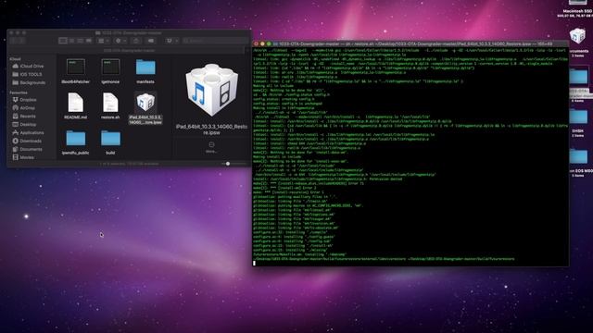The width and height of the screenshot is (593, 333).
Task: Select the ipwndfu_public folder
Action: [x=76, y=142]
